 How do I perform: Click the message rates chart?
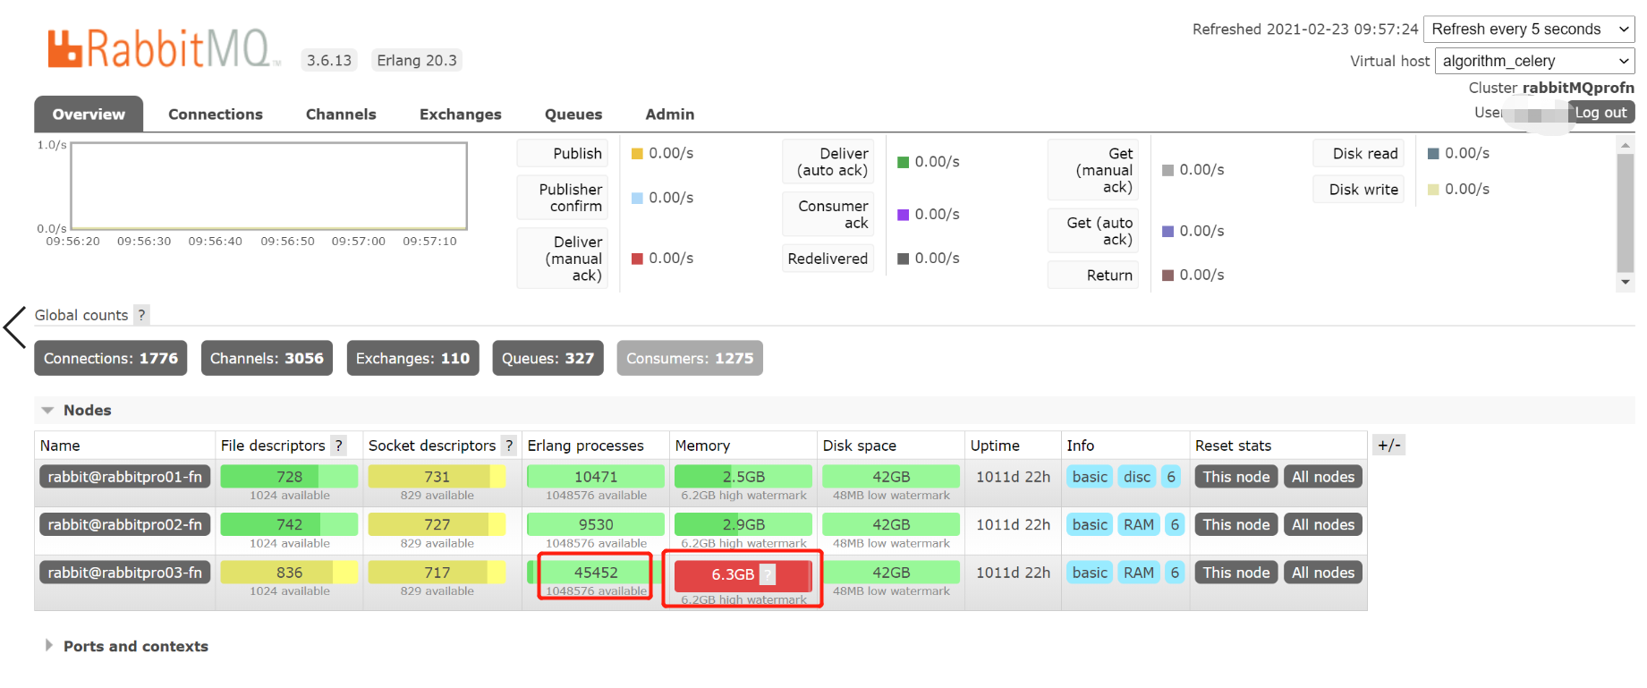coord(269,186)
